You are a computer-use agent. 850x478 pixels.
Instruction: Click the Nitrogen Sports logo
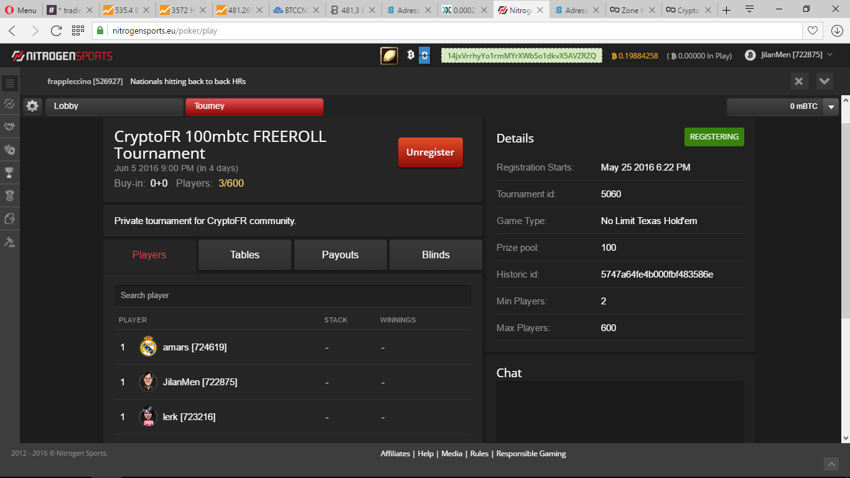pos(62,56)
